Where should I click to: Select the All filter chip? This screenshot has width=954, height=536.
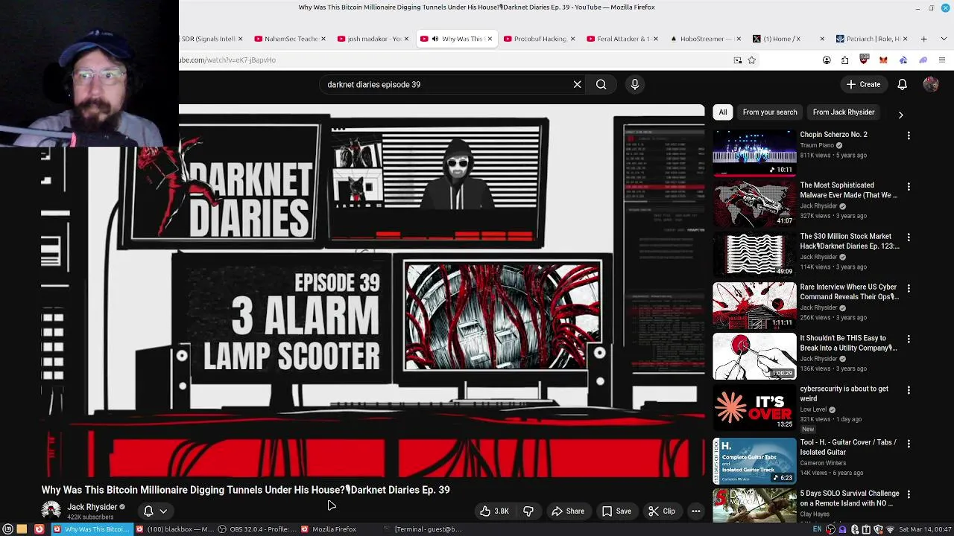[723, 112]
